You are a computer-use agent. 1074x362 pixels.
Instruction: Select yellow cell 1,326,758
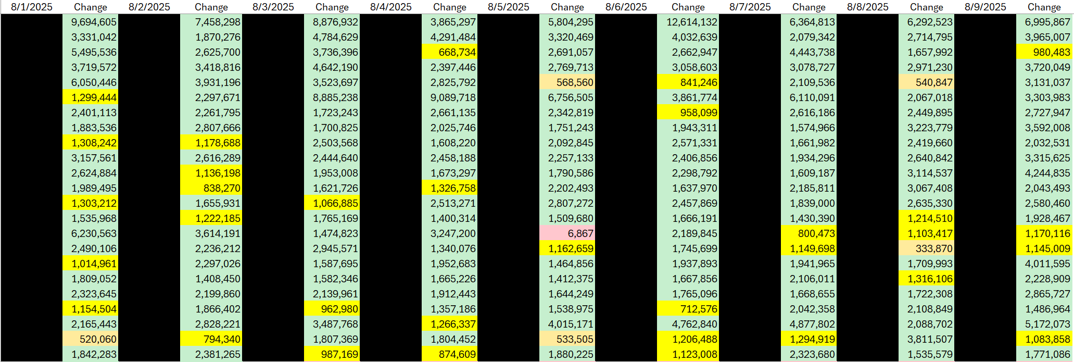coord(449,188)
